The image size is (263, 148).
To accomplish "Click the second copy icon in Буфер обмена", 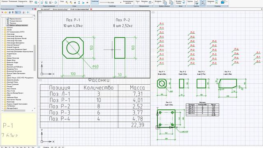I will tap(171, 2).
